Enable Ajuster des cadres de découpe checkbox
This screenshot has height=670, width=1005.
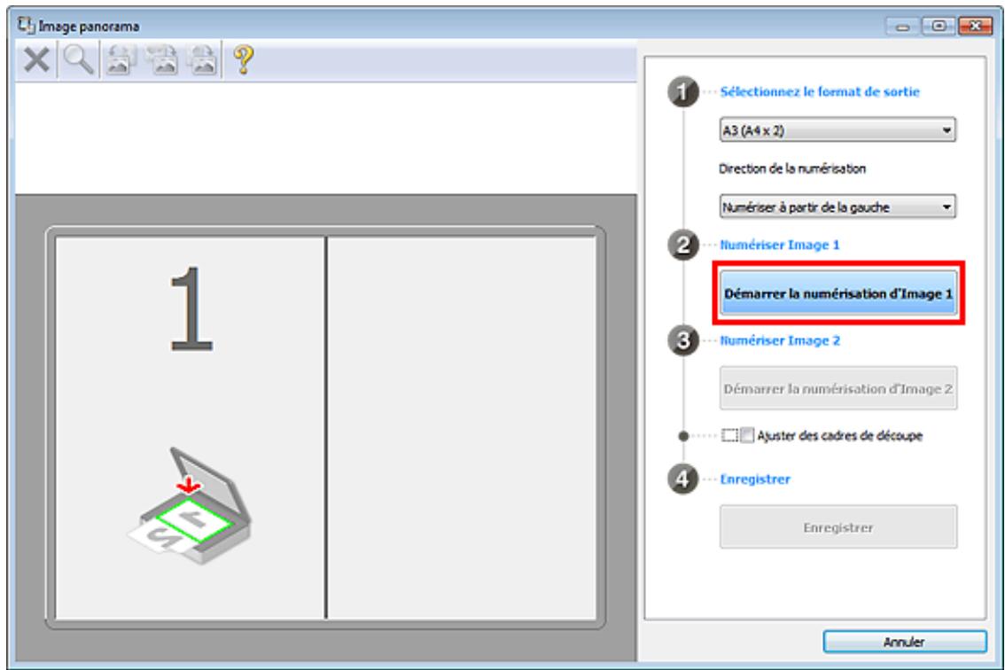click(x=747, y=435)
